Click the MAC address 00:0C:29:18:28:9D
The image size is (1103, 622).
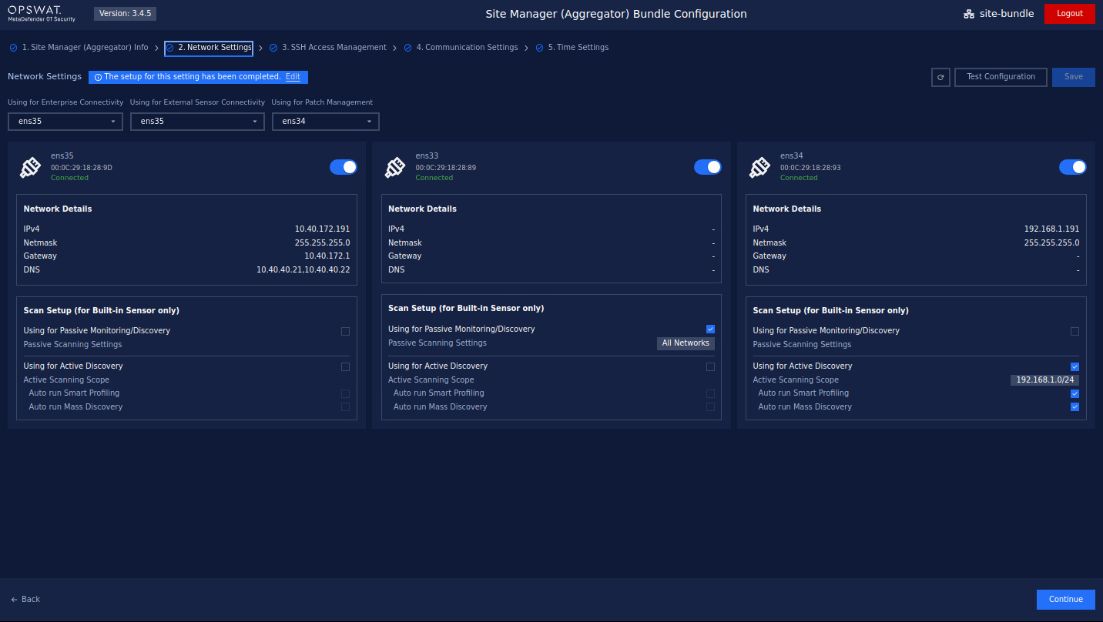point(82,168)
